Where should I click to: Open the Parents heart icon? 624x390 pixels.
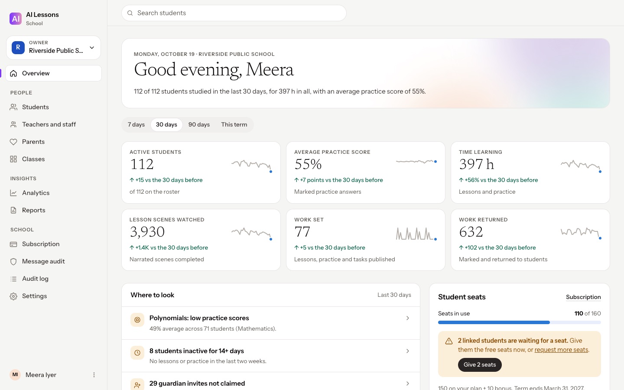tap(13, 142)
